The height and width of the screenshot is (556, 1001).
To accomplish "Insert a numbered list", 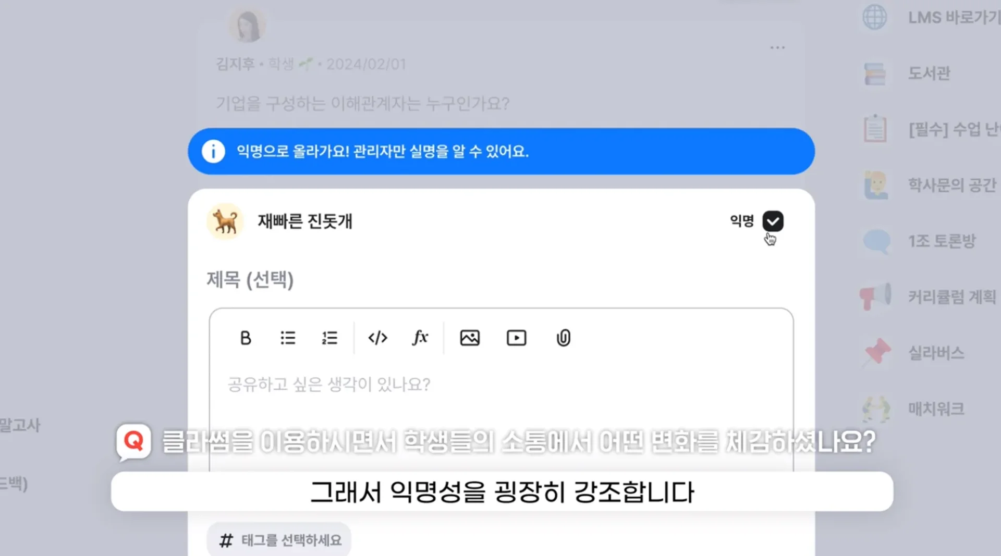I will [329, 338].
